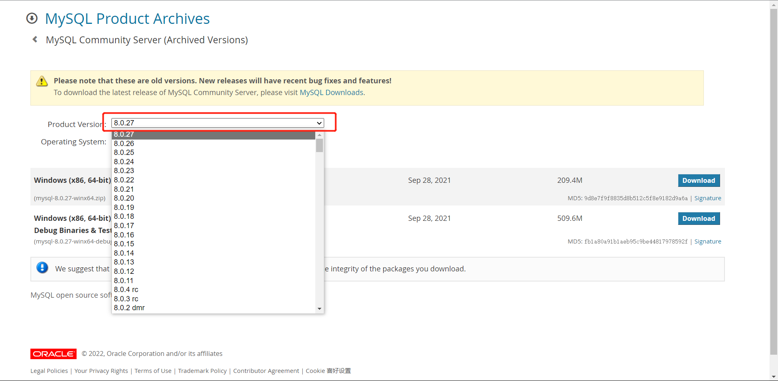Pick version 8.0.16 from the list
Image resolution: width=778 pixels, height=381 pixels.
click(214, 235)
